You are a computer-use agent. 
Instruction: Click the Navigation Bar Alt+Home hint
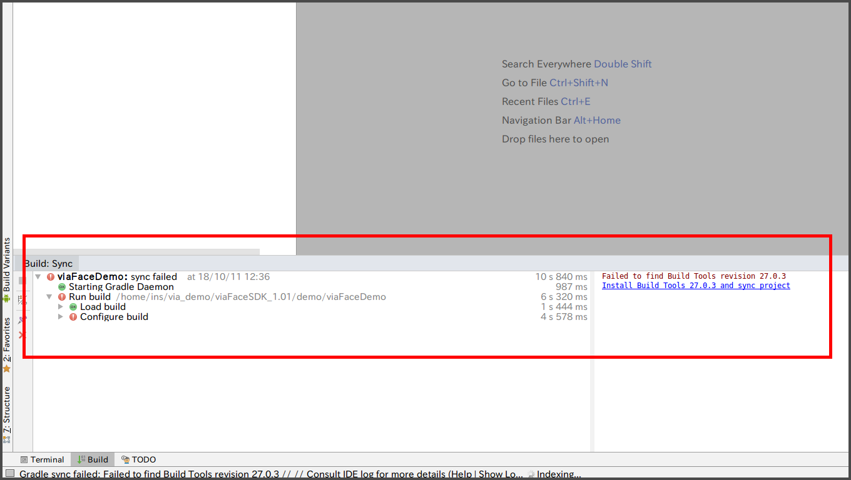[561, 120]
